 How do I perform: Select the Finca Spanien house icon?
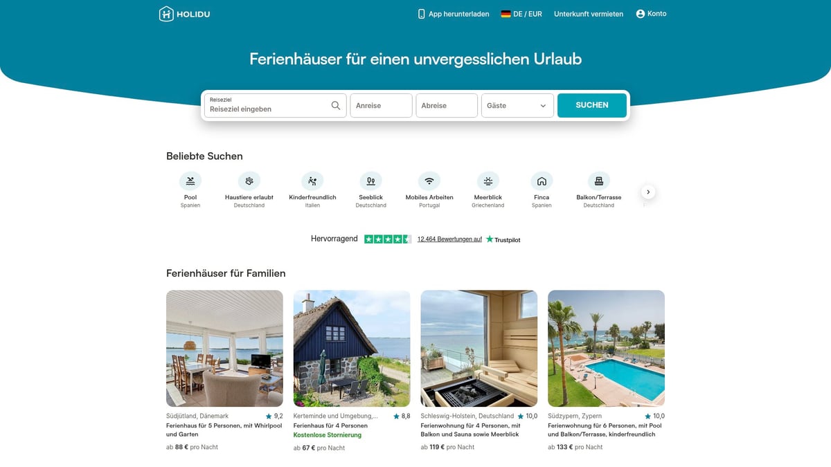(x=542, y=181)
